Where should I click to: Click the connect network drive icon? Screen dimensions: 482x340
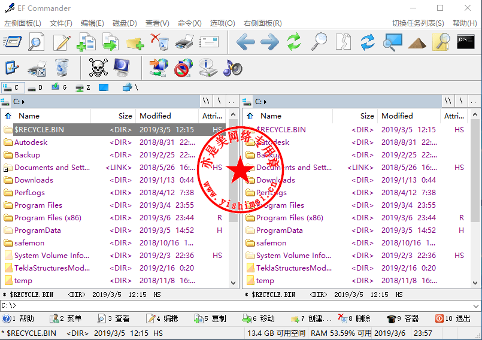(x=159, y=68)
